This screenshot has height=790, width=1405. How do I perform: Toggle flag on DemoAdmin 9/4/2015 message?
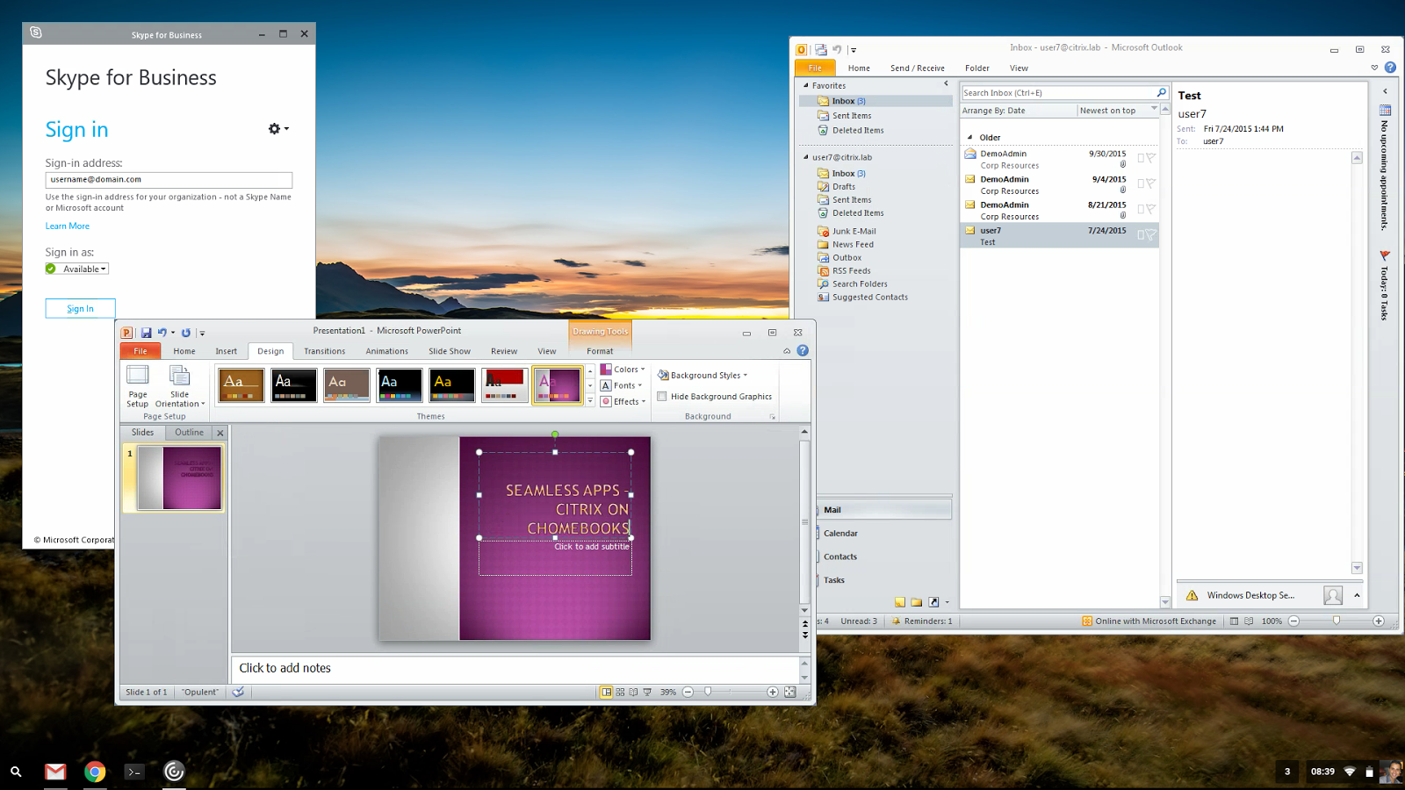(1150, 183)
